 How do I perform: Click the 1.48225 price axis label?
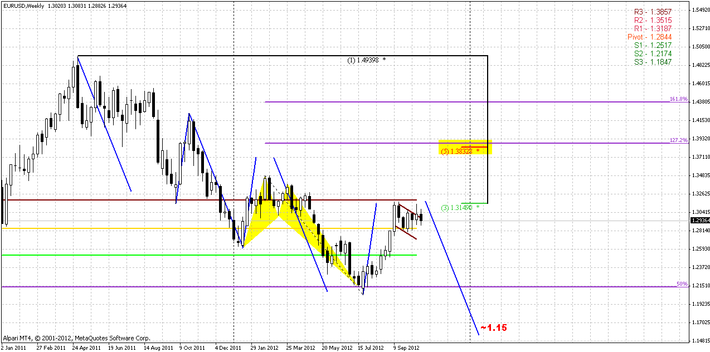[x=701, y=65]
